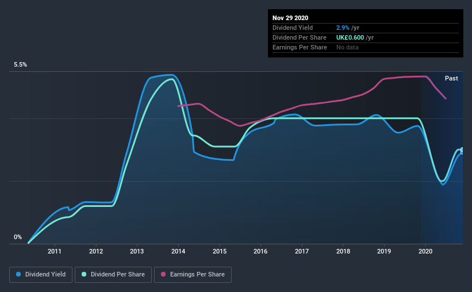The height and width of the screenshot is (292, 472).
Task: Click the Earnings Per Share label in tooltip
Action: [300, 47]
